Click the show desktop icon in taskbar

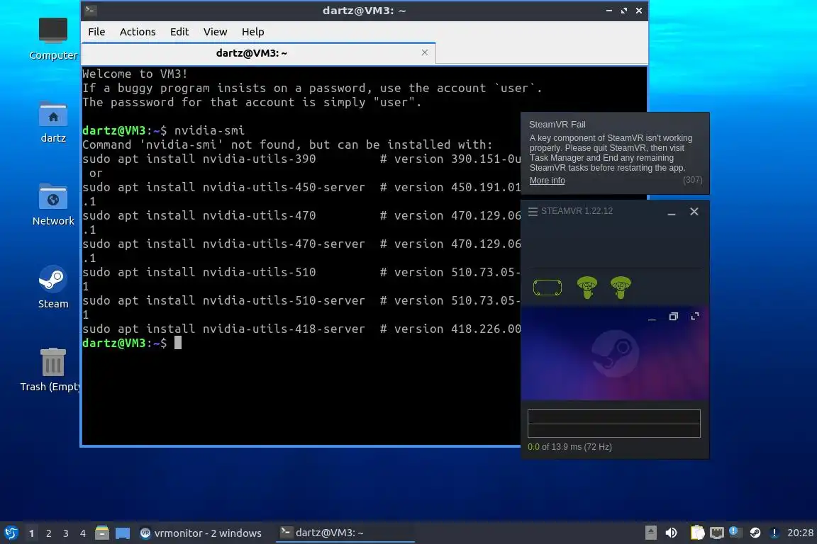click(x=123, y=533)
